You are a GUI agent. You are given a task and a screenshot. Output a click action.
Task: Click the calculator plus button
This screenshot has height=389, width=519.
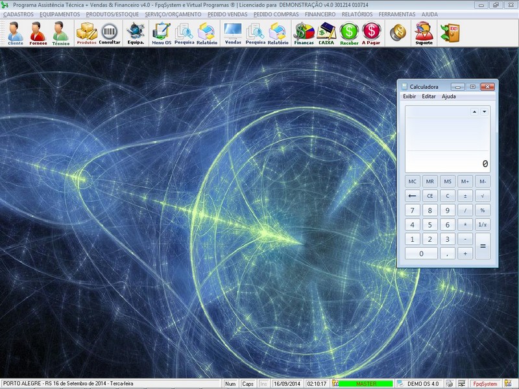465,253
